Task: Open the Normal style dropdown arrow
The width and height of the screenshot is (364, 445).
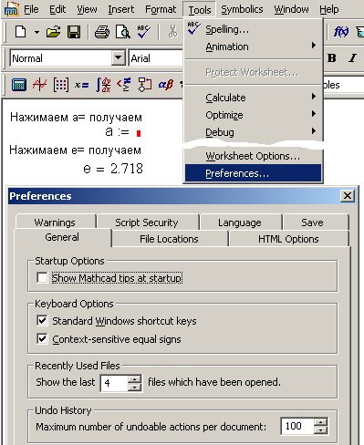Action: [x=118, y=57]
